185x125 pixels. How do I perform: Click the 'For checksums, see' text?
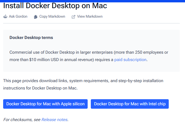click(22, 120)
